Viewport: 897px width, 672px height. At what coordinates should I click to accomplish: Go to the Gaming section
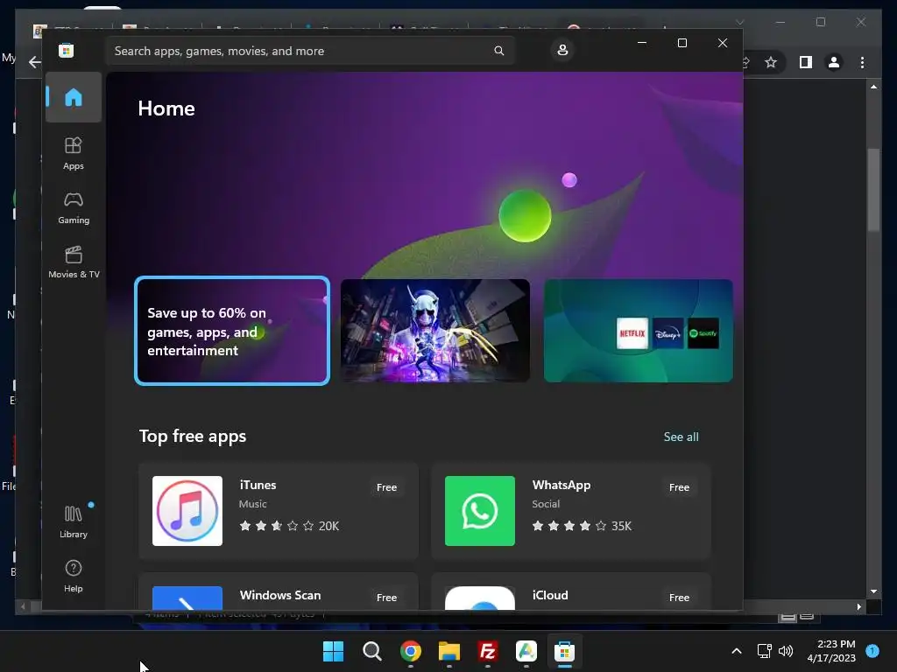(74, 207)
